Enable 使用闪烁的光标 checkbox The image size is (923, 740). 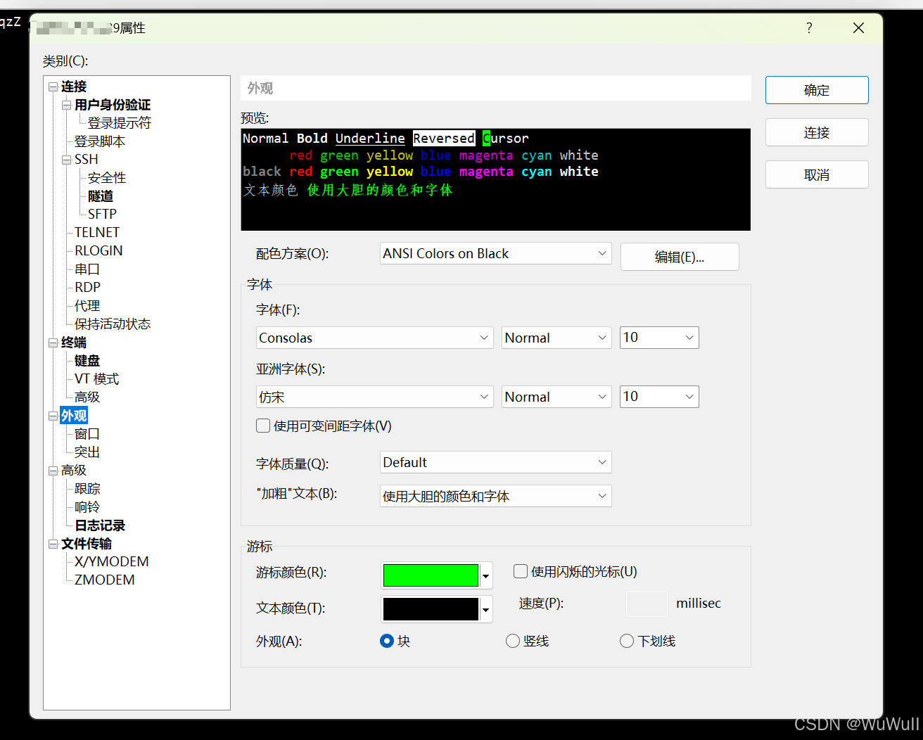point(521,571)
